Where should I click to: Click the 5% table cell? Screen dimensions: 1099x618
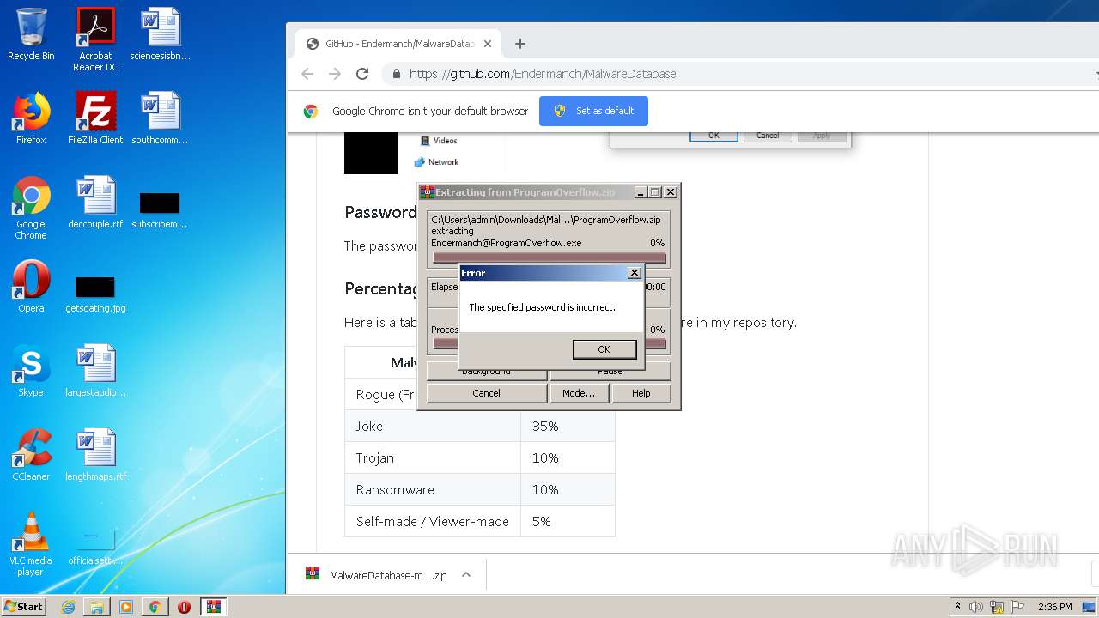(568, 521)
